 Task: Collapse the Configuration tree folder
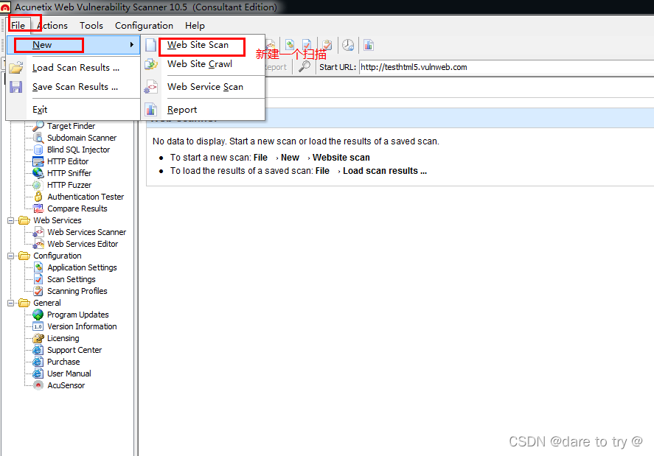pyautogui.click(x=11, y=256)
